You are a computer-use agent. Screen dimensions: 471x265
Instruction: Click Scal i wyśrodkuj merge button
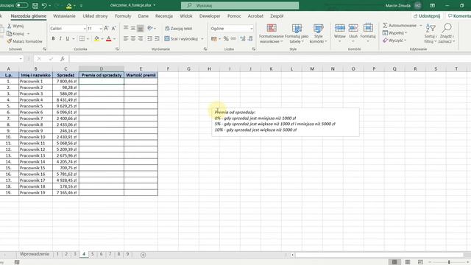[181, 39]
